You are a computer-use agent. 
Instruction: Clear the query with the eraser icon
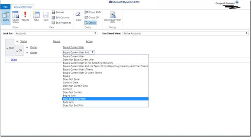(x=78, y=16)
